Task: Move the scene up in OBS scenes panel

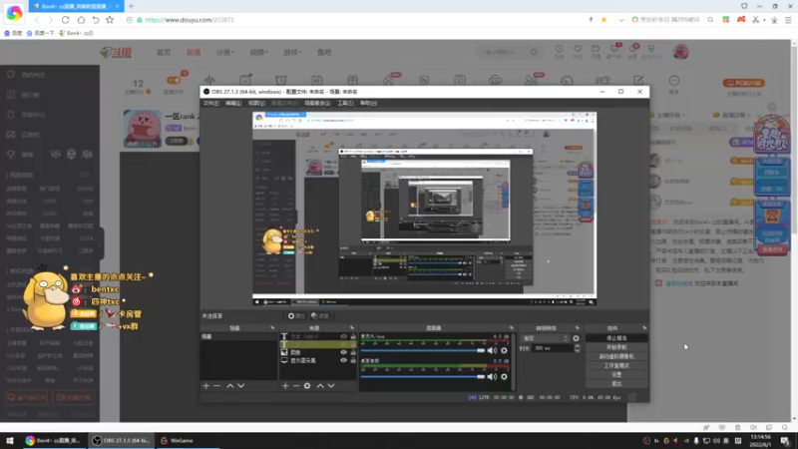Action: point(230,386)
